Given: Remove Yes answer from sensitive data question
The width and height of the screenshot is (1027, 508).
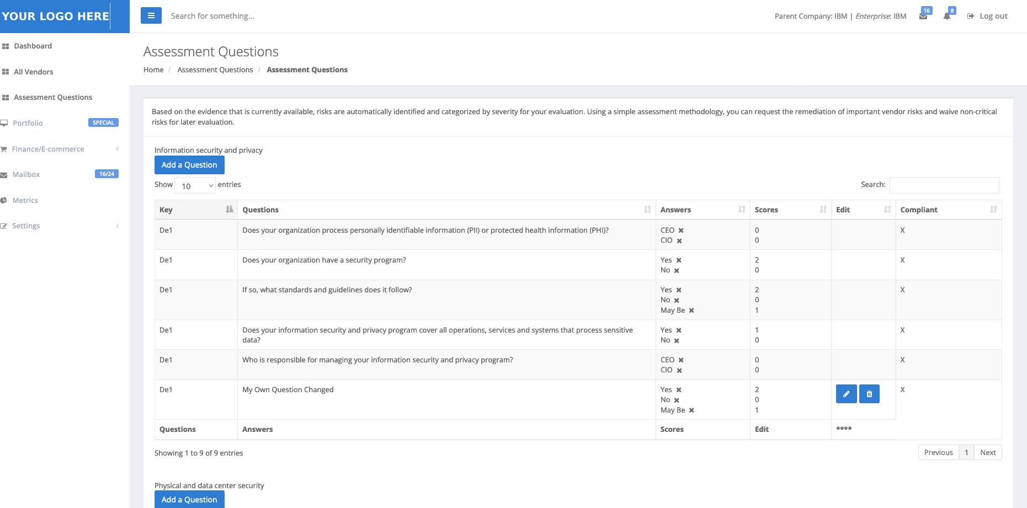Looking at the screenshot, I should pos(679,330).
